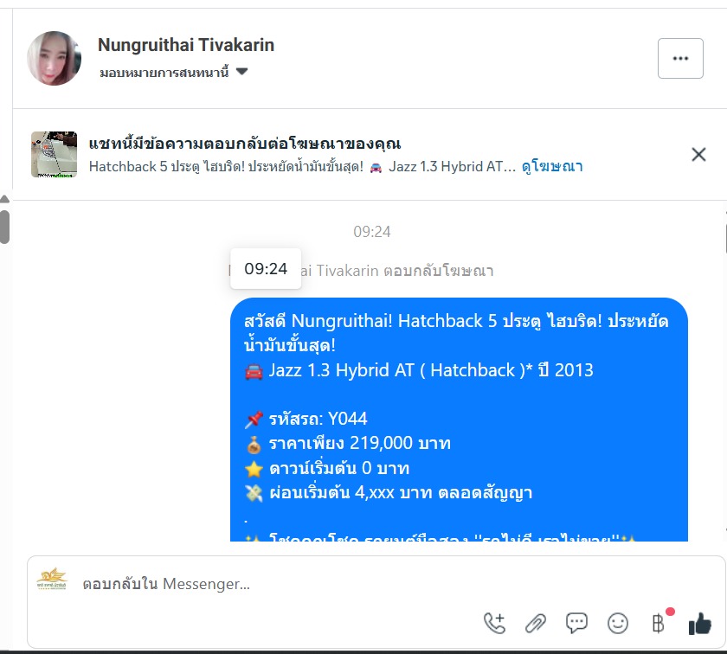Expand the มอบหมายการสนทนานี้ assignment dropdown
The width and height of the screenshot is (727, 654).
tap(173, 73)
